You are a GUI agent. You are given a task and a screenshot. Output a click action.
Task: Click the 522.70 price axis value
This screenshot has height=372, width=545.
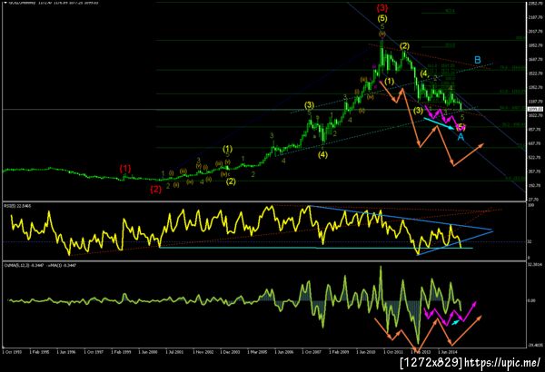pyautogui.click(x=534, y=158)
